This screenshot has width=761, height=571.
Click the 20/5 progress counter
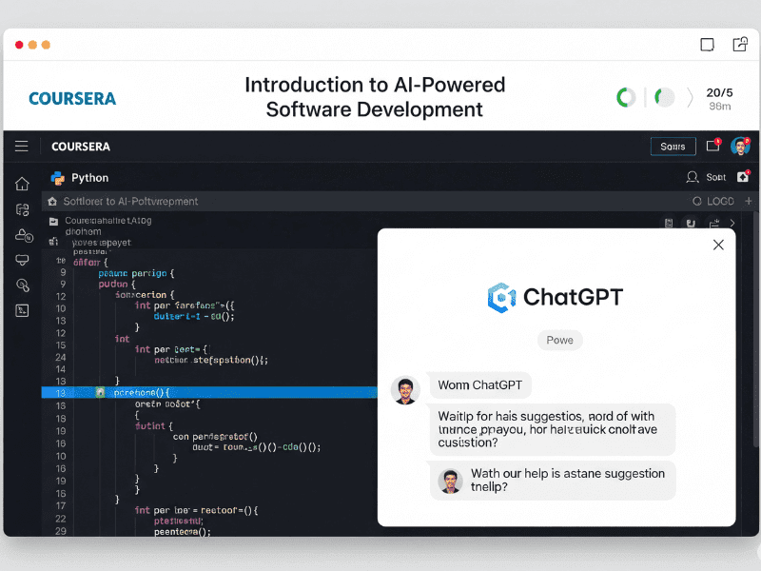pyautogui.click(x=719, y=92)
